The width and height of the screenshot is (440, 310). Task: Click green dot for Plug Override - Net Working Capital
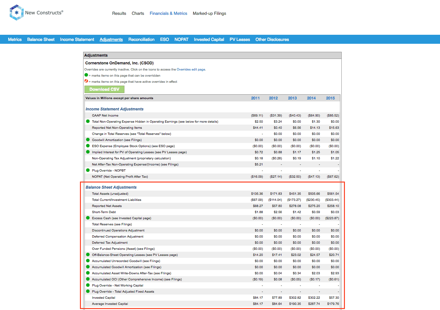click(x=88, y=285)
